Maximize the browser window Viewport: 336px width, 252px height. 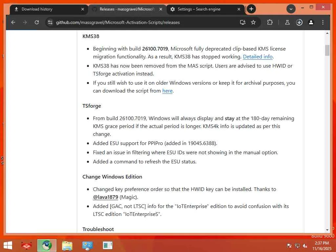pos(311,7)
